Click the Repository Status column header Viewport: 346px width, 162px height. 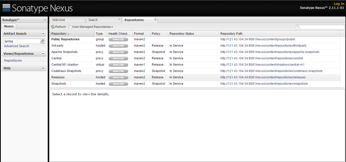tap(193, 34)
